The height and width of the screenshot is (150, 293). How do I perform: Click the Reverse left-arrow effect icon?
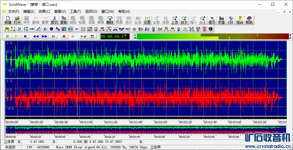point(77,29)
